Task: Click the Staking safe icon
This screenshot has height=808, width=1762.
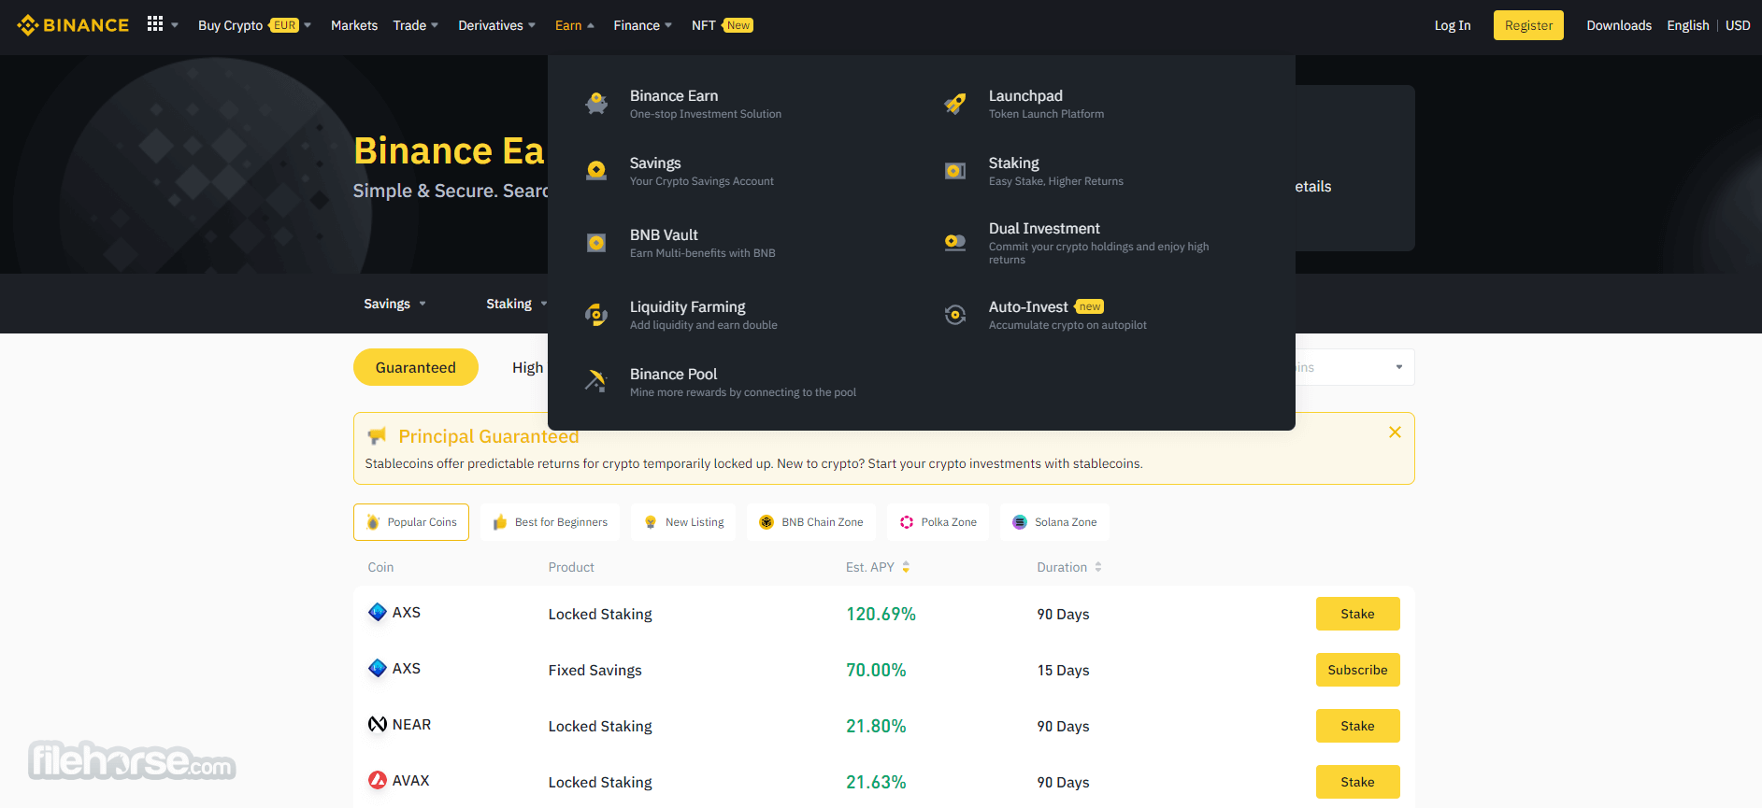Action: (x=955, y=171)
